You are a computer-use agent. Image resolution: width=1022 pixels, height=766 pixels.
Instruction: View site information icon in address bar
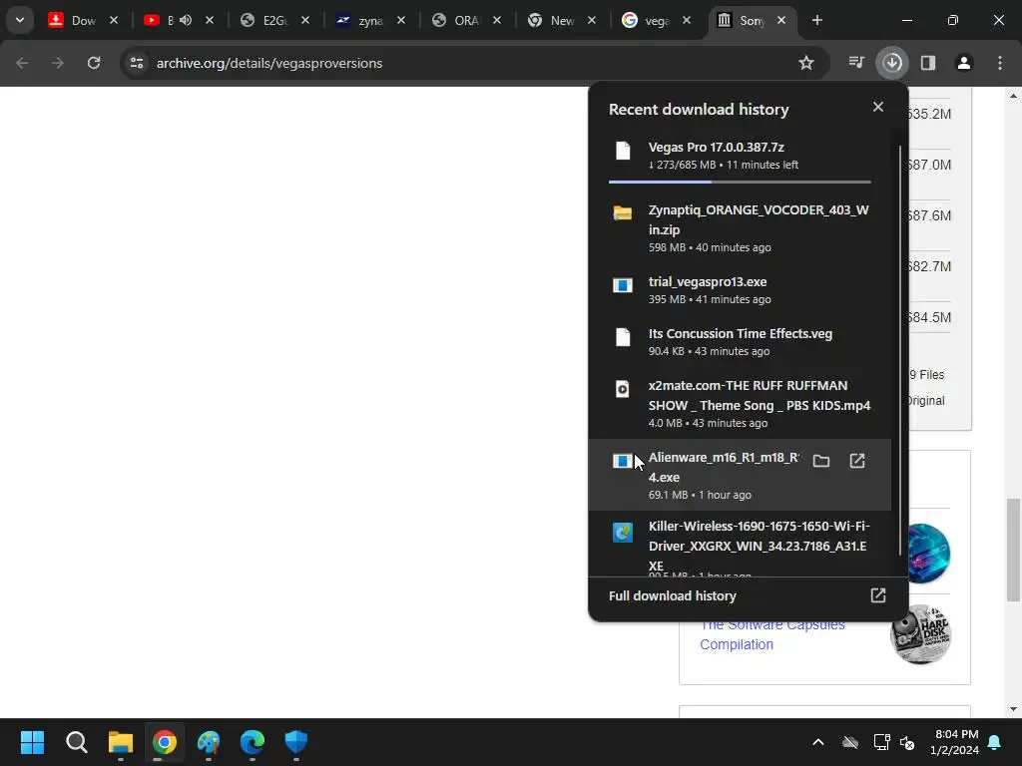point(137,63)
